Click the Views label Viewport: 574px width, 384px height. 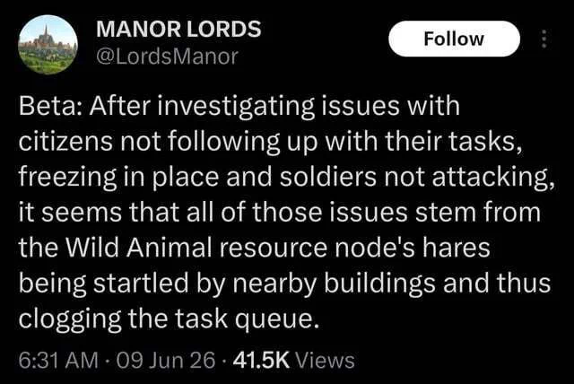(325, 360)
